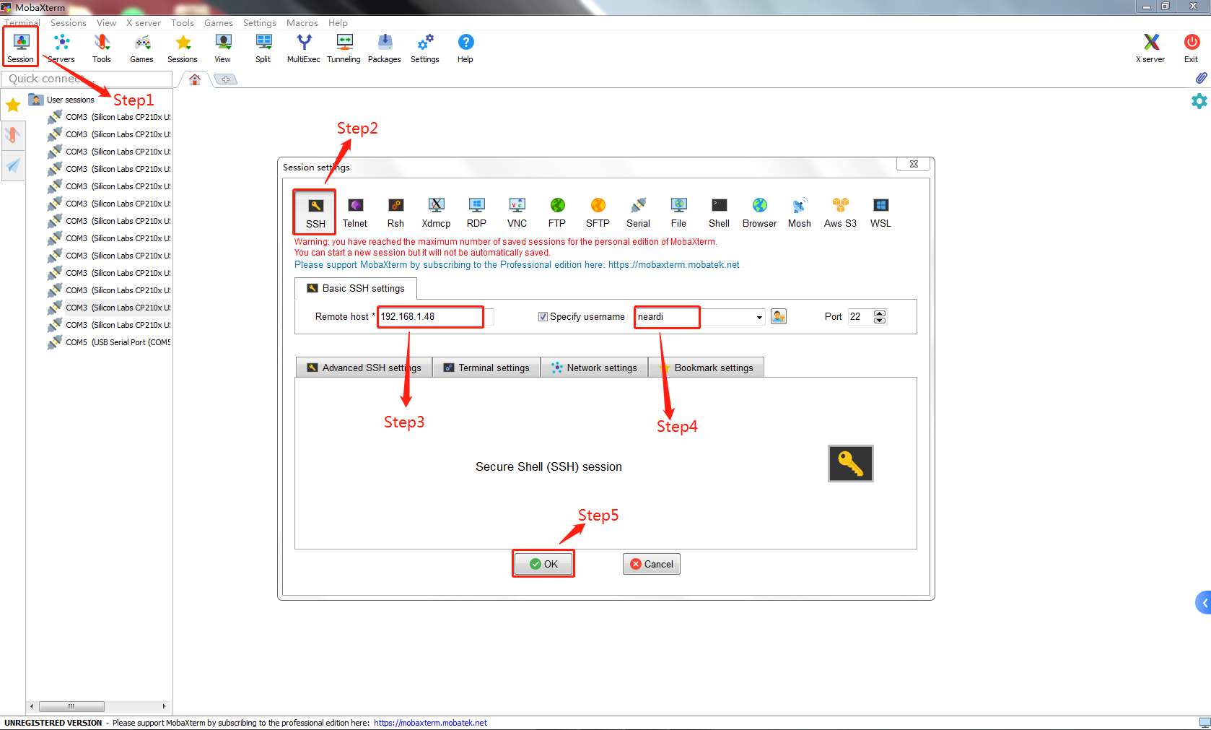This screenshot has height=730, width=1211.
Task: Open the X server menu
Action: [144, 23]
